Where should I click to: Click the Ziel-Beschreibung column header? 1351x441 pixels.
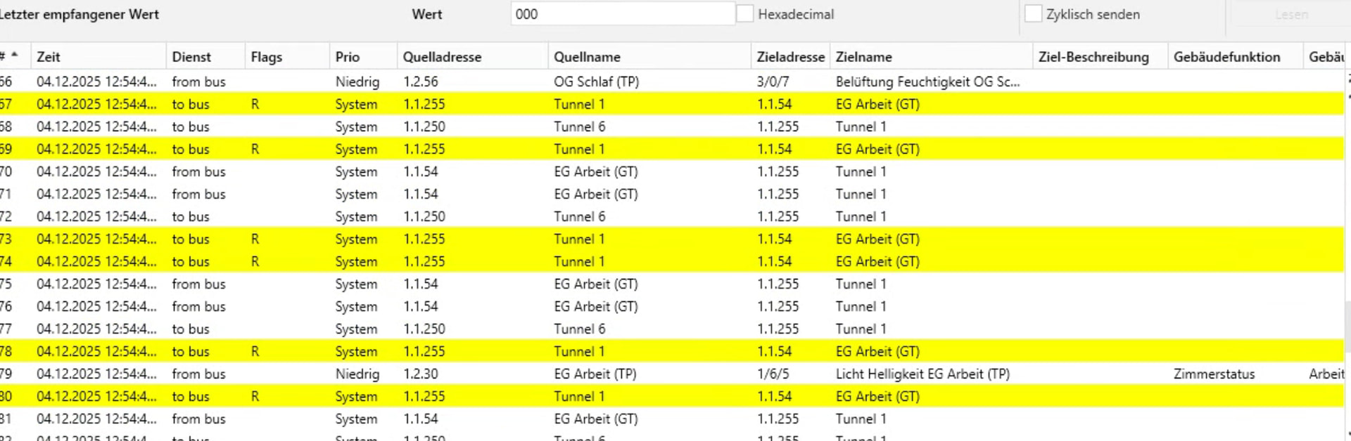[1093, 57]
